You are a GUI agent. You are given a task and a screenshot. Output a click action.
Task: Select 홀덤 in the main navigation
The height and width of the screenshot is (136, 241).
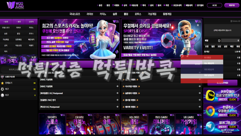[126, 14]
